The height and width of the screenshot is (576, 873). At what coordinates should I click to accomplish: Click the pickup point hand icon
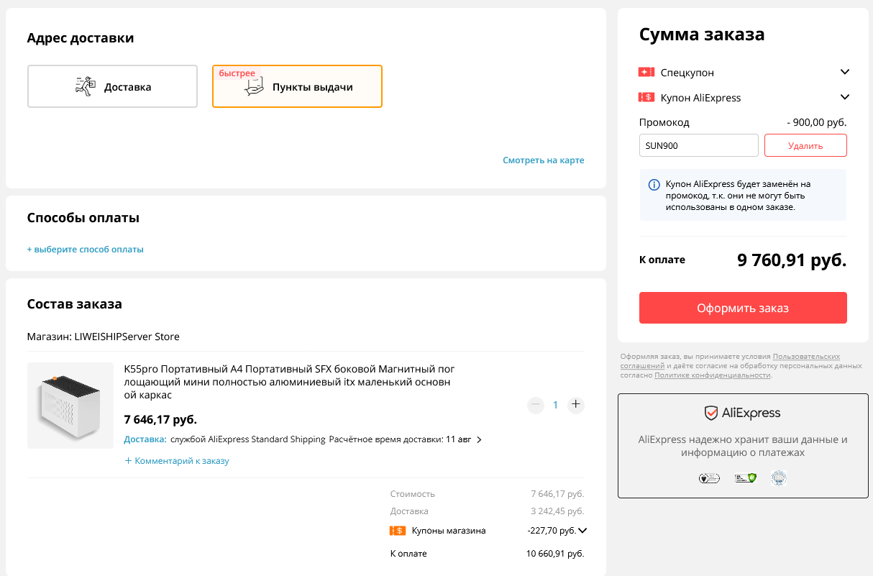(253, 87)
